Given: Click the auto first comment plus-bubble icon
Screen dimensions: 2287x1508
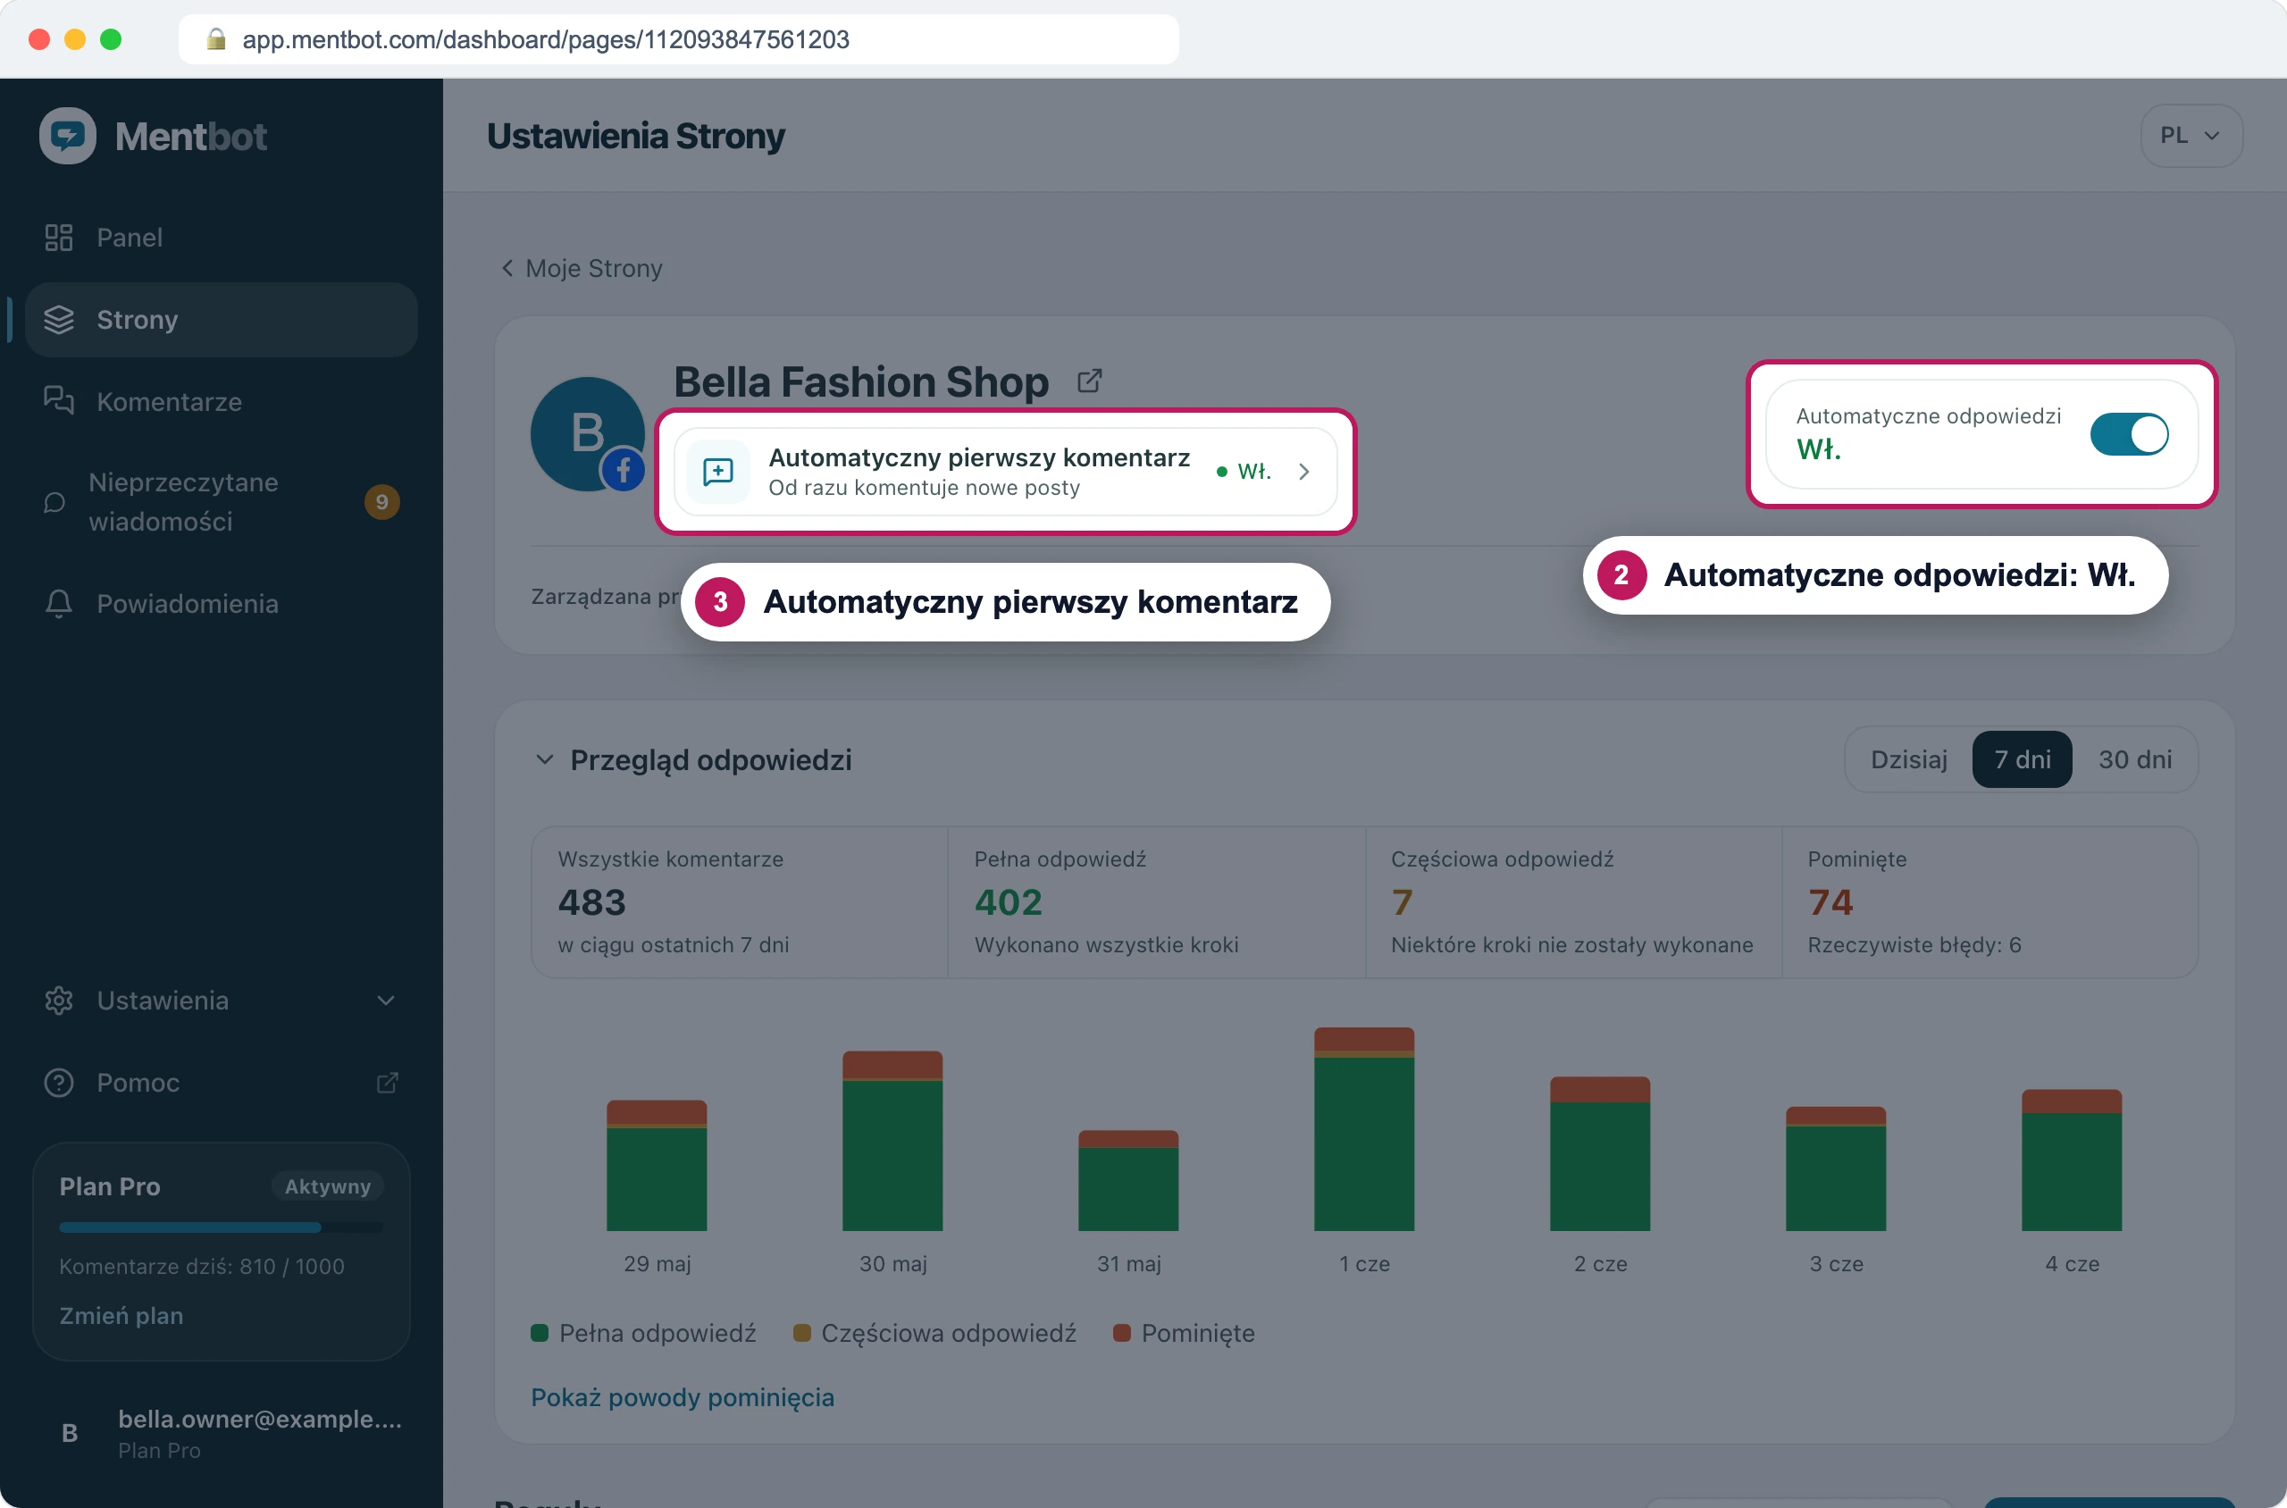Looking at the screenshot, I should click(717, 472).
